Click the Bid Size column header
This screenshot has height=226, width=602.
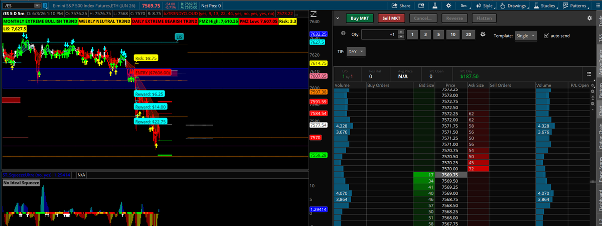click(424, 85)
